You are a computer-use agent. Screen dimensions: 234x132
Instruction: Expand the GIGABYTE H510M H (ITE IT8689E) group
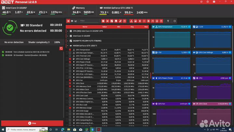68,41
